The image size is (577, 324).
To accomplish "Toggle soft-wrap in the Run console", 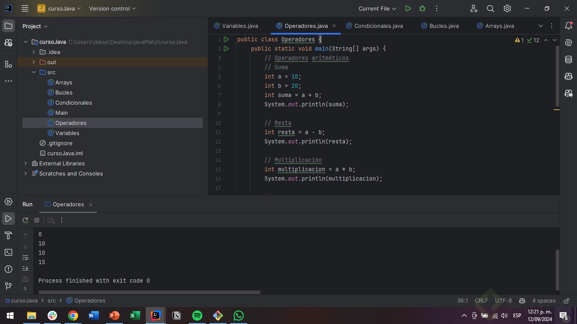I will point(25,257).
